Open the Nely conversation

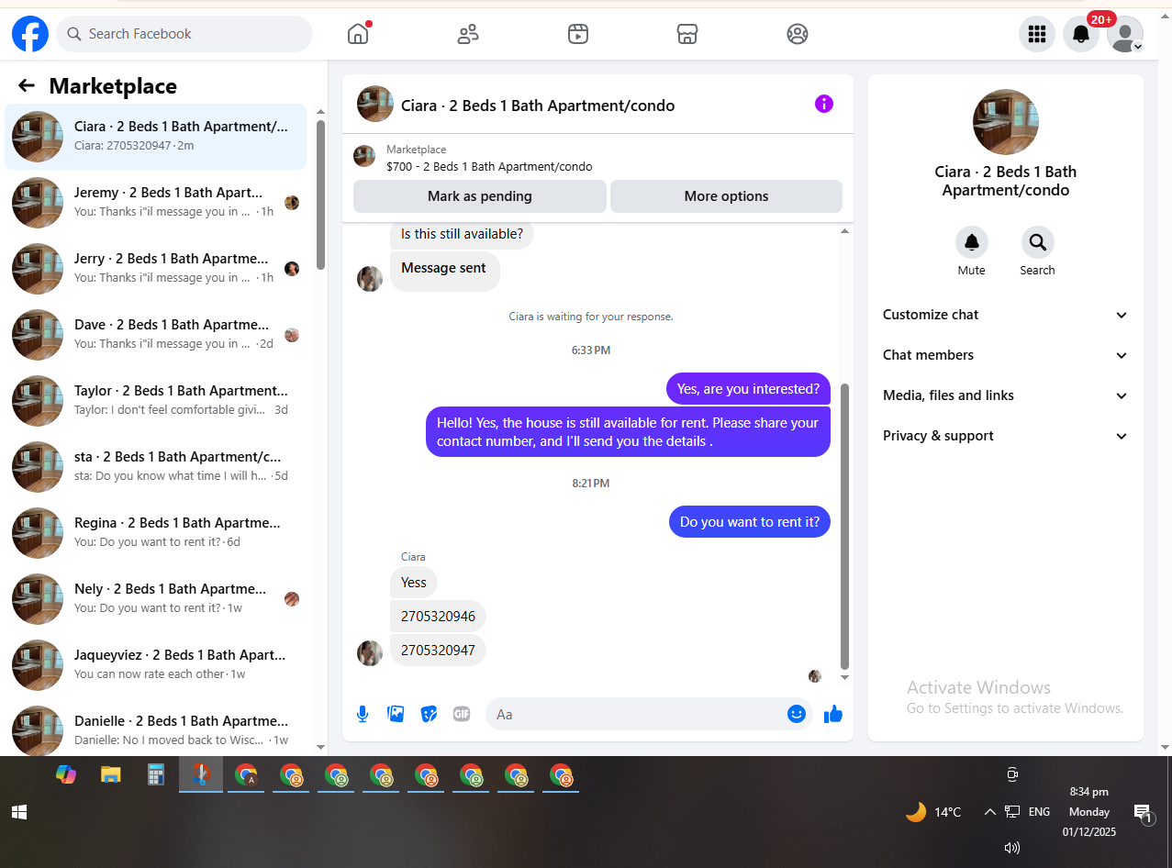point(156,599)
